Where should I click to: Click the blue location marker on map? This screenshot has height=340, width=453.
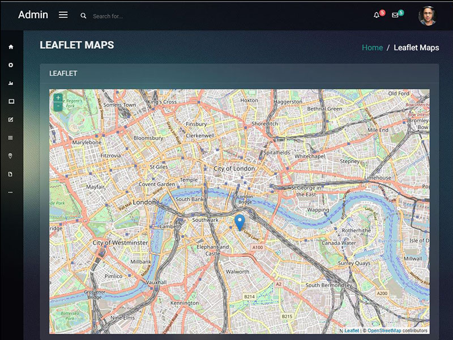click(240, 222)
